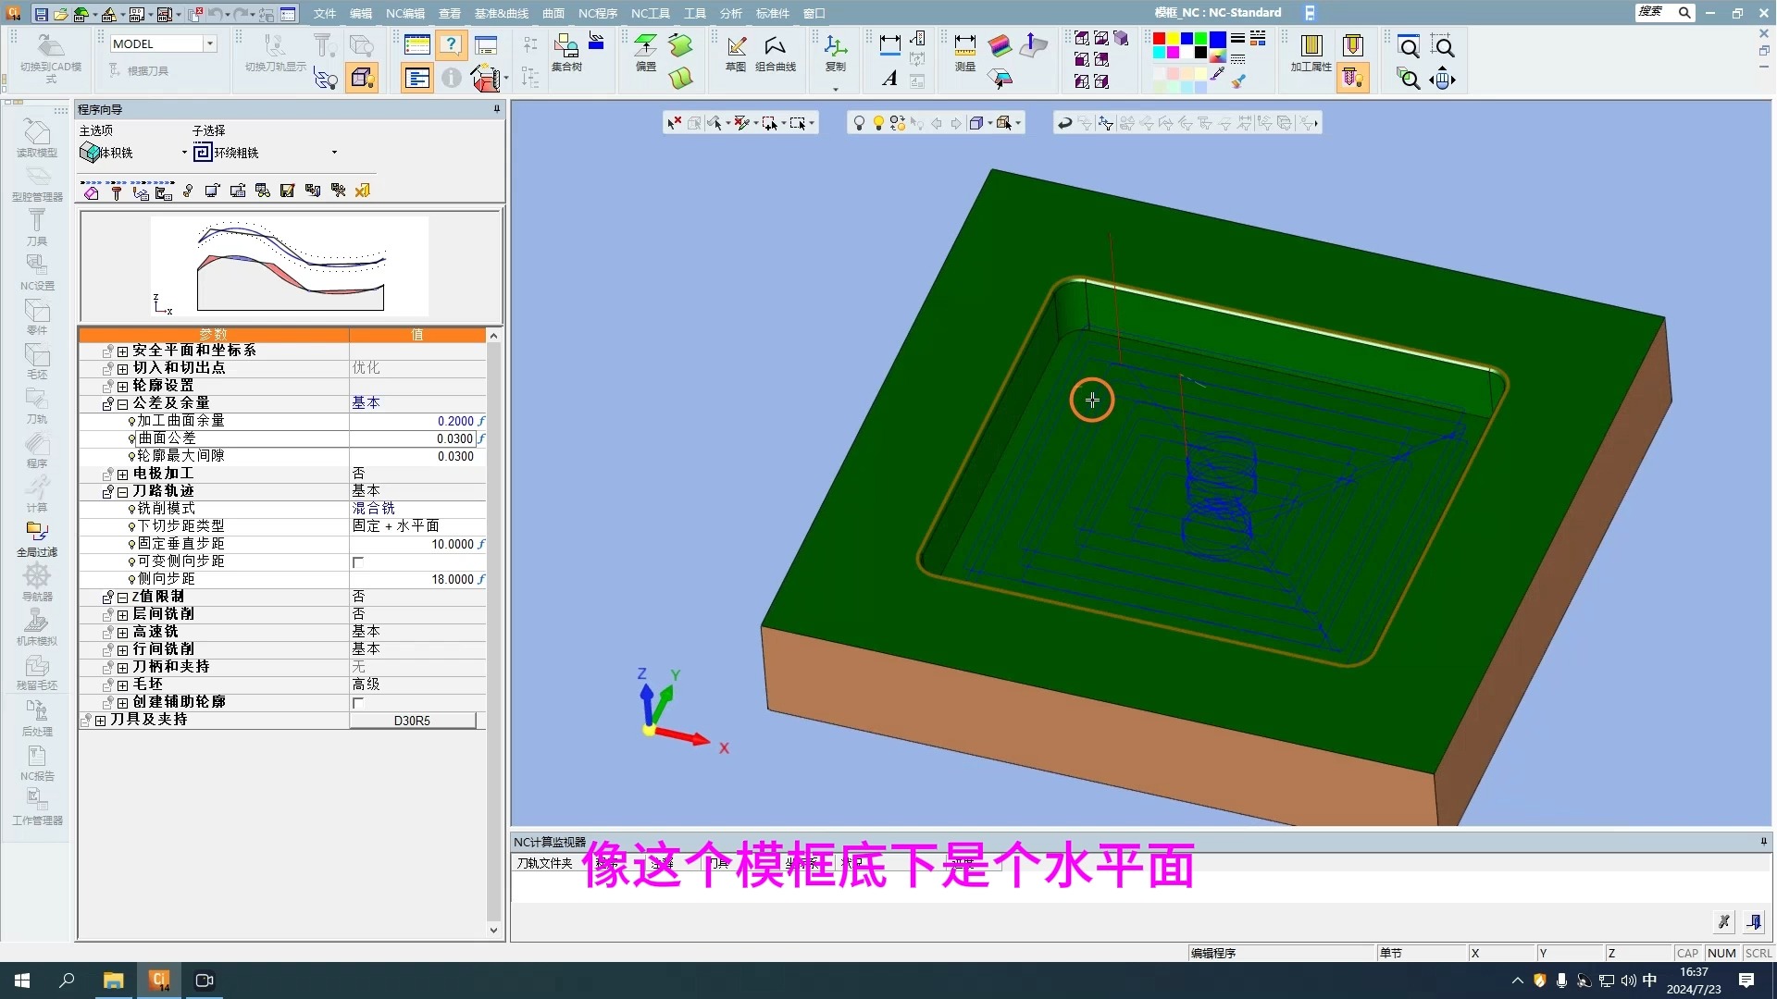Collapse the 公差及余量 parameter group
This screenshot has width=1777, height=999.
(122, 404)
